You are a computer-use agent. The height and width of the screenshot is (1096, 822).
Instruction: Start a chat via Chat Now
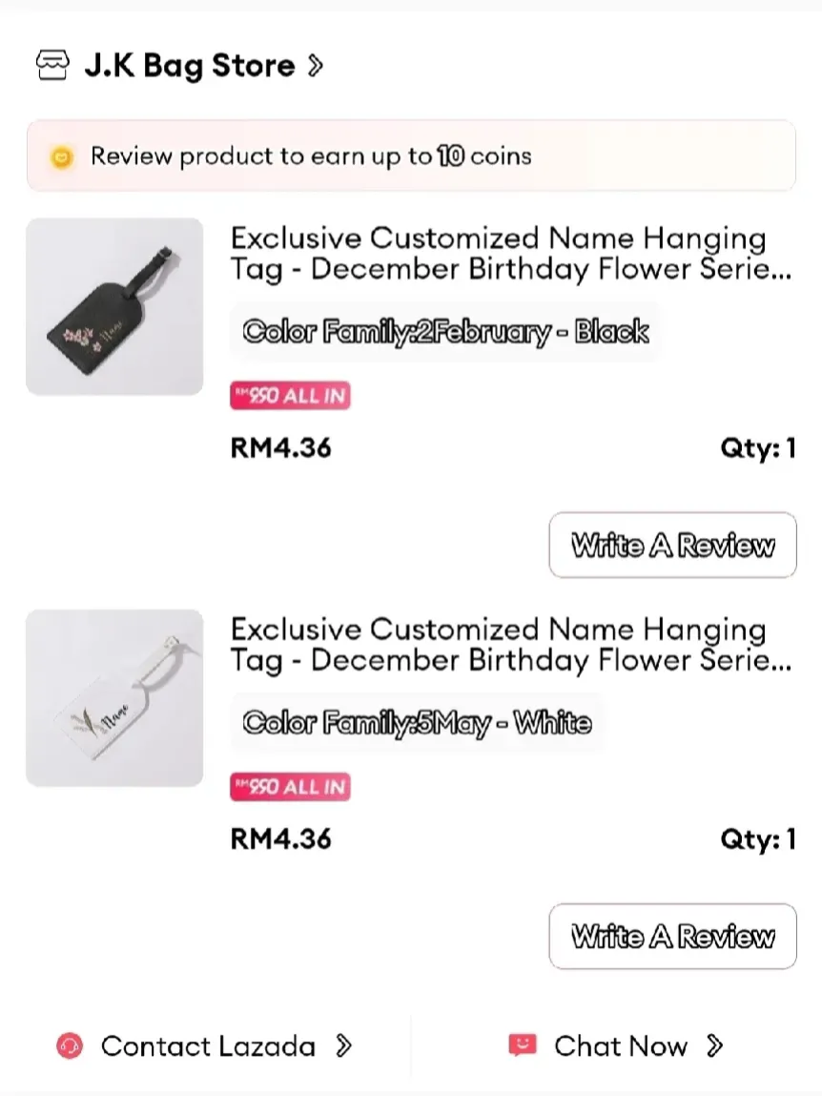tap(620, 1046)
